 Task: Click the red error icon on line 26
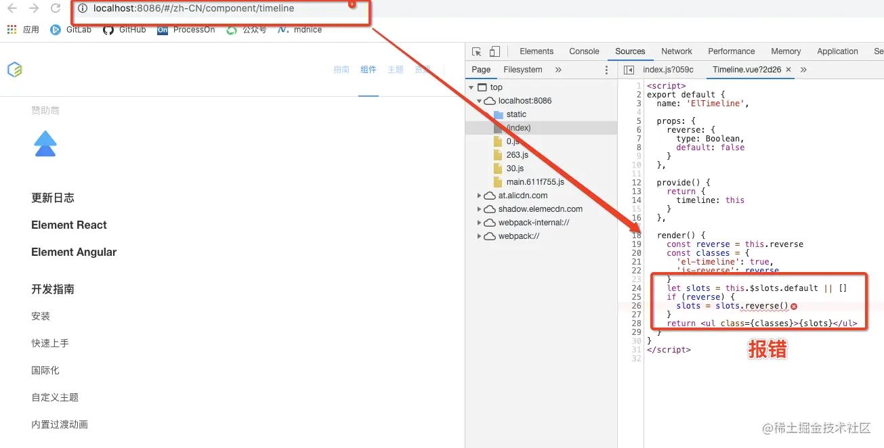click(x=794, y=306)
